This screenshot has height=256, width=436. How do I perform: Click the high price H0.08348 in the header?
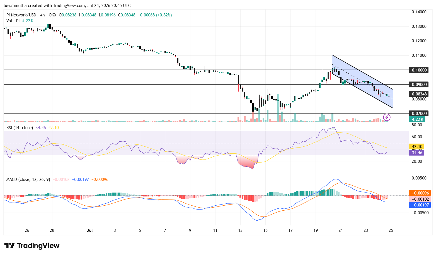pyautogui.click(x=88, y=15)
